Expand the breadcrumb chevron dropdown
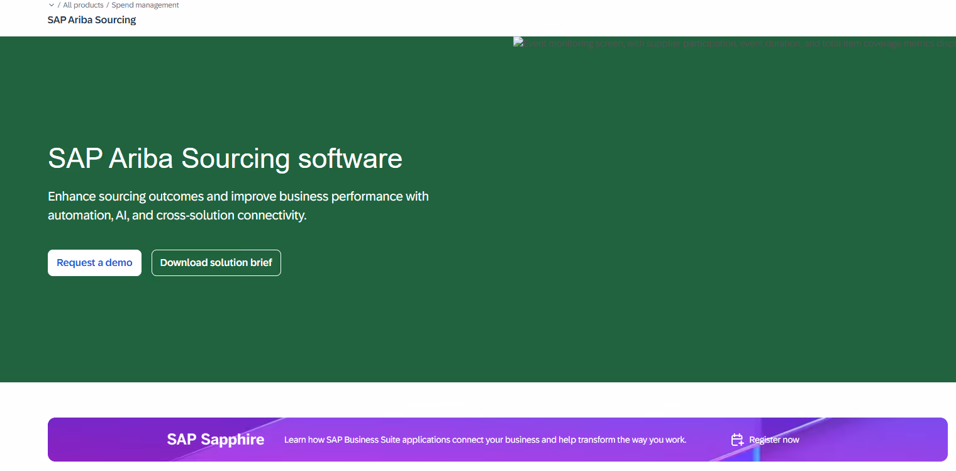 click(52, 5)
